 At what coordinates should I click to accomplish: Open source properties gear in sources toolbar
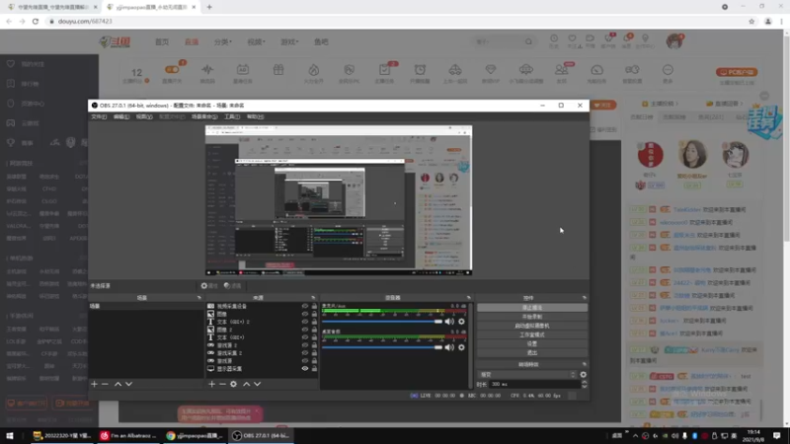[x=233, y=384]
